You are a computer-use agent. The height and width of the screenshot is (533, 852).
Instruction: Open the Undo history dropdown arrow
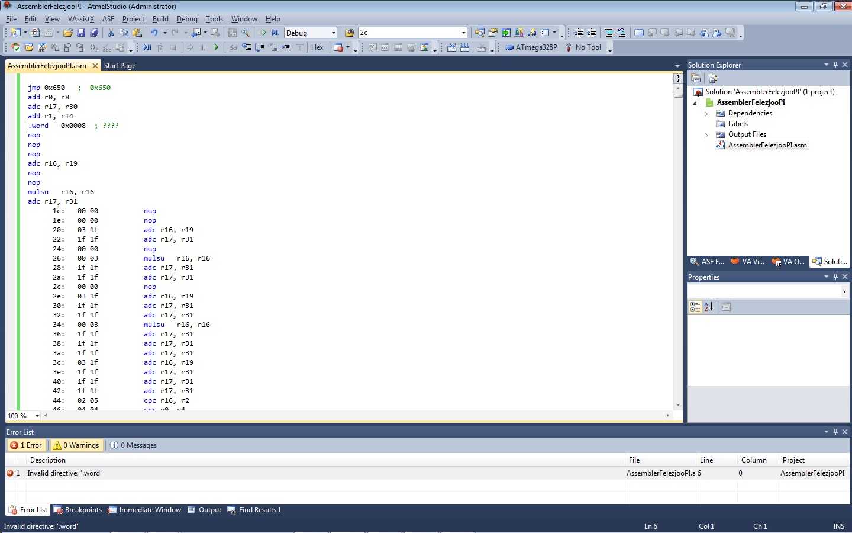[x=164, y=33]
